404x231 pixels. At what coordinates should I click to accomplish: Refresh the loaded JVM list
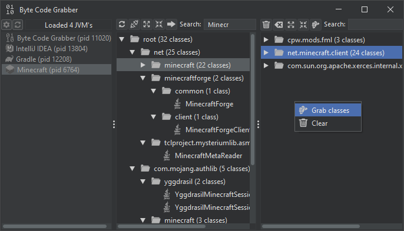pos(18,25)
